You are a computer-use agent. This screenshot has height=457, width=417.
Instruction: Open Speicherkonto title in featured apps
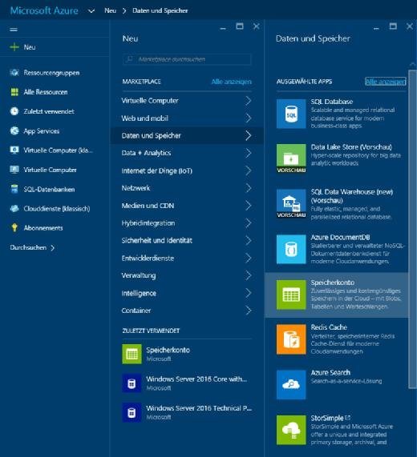(x=333, y=283)
